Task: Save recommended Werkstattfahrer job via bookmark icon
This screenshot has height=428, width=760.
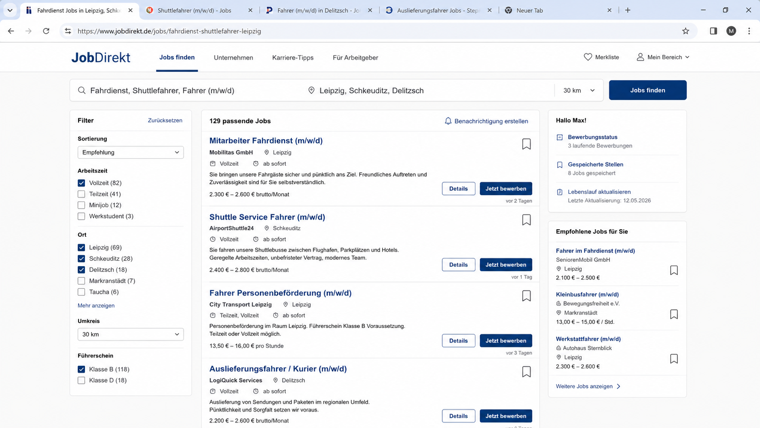Action: click(x=674, y=359)
